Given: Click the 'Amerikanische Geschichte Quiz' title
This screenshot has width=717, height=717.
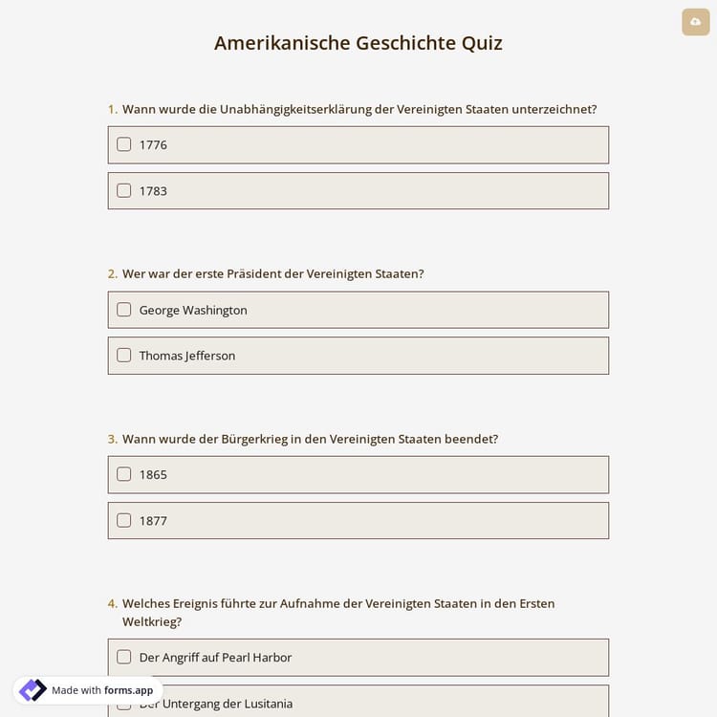Looking at the screenshot, I should tap(358, 43).
